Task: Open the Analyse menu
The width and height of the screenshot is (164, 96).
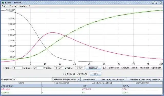Action: 125,68
